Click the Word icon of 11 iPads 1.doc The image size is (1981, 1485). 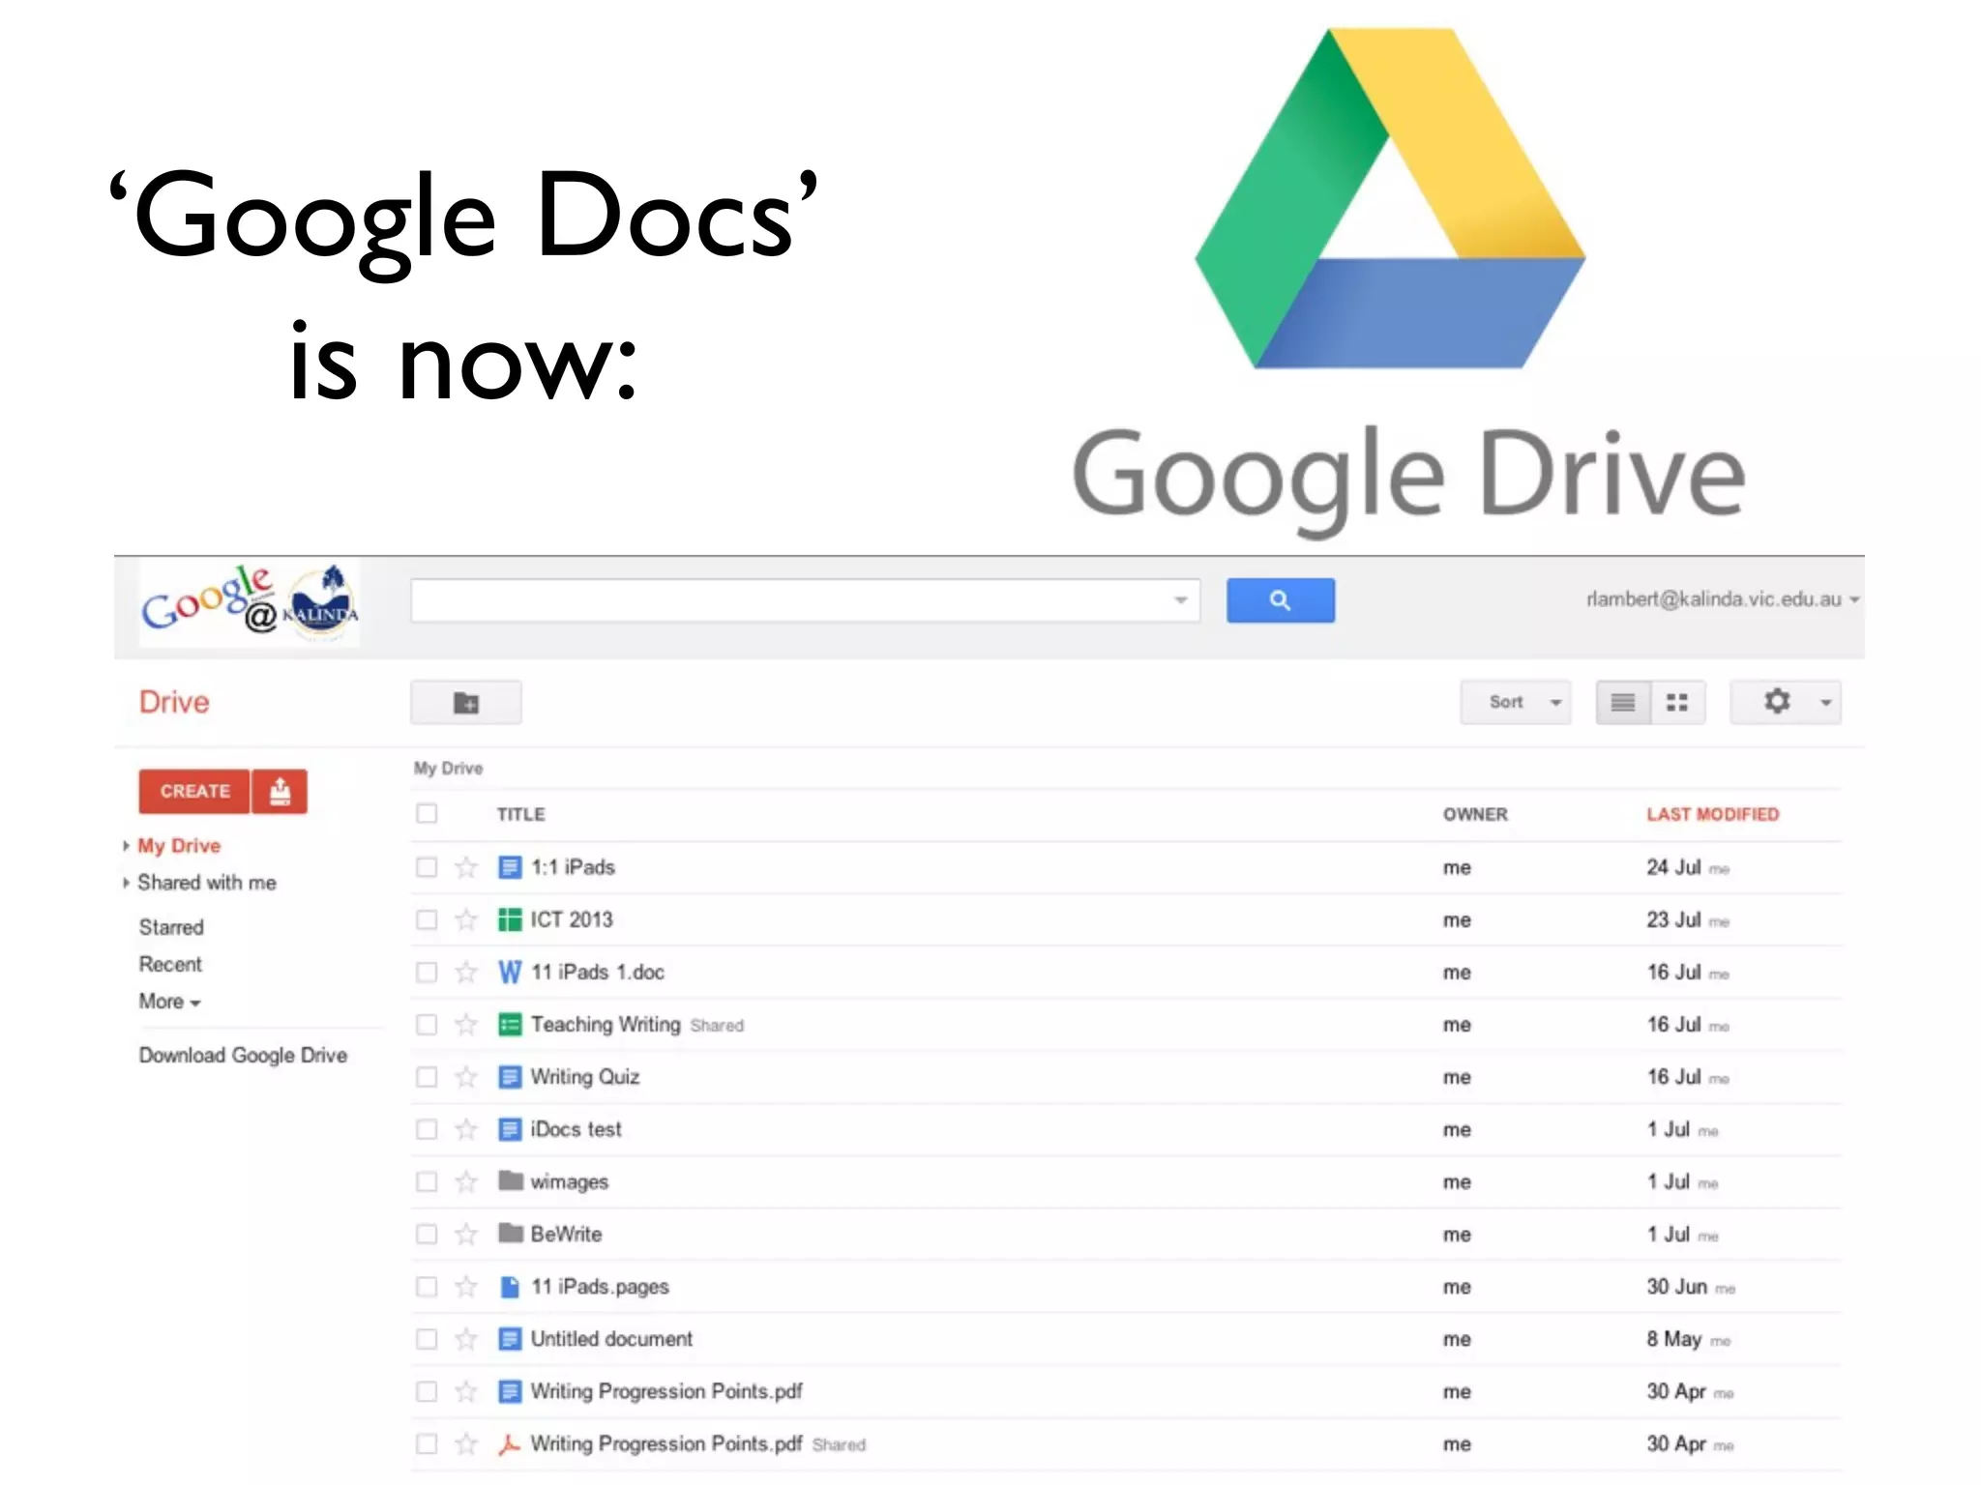pyautogui.click(x=510, y=972)
